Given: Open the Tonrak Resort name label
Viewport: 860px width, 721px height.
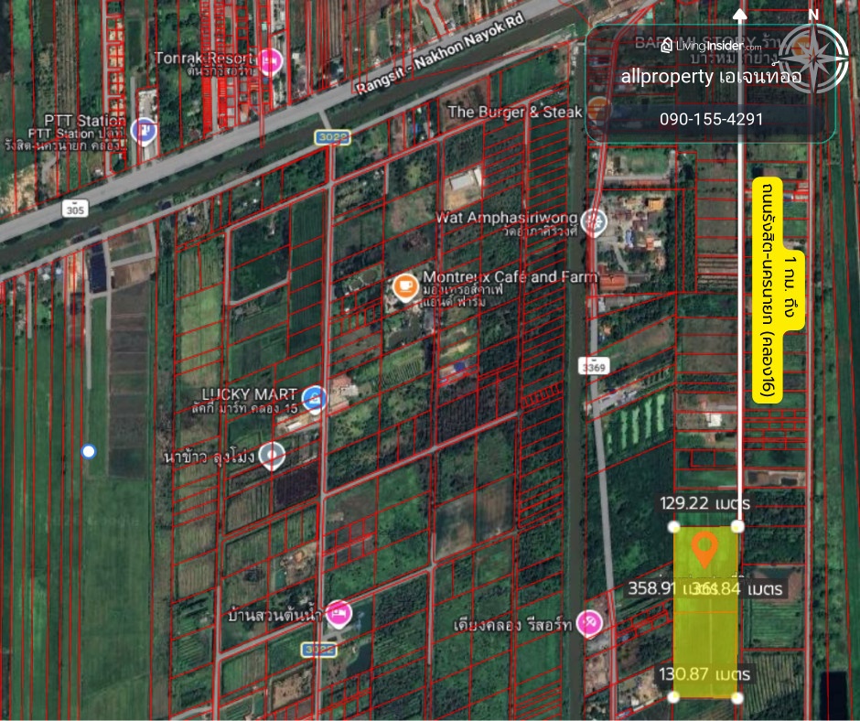Looking at the screenshot, I should click(x=205, y=58).
